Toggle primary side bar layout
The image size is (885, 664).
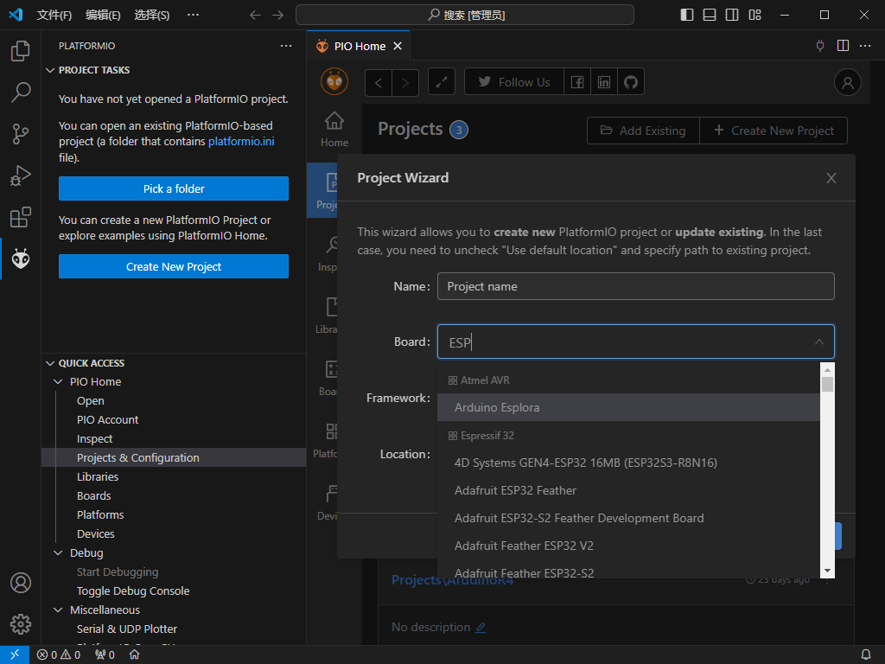687,15
